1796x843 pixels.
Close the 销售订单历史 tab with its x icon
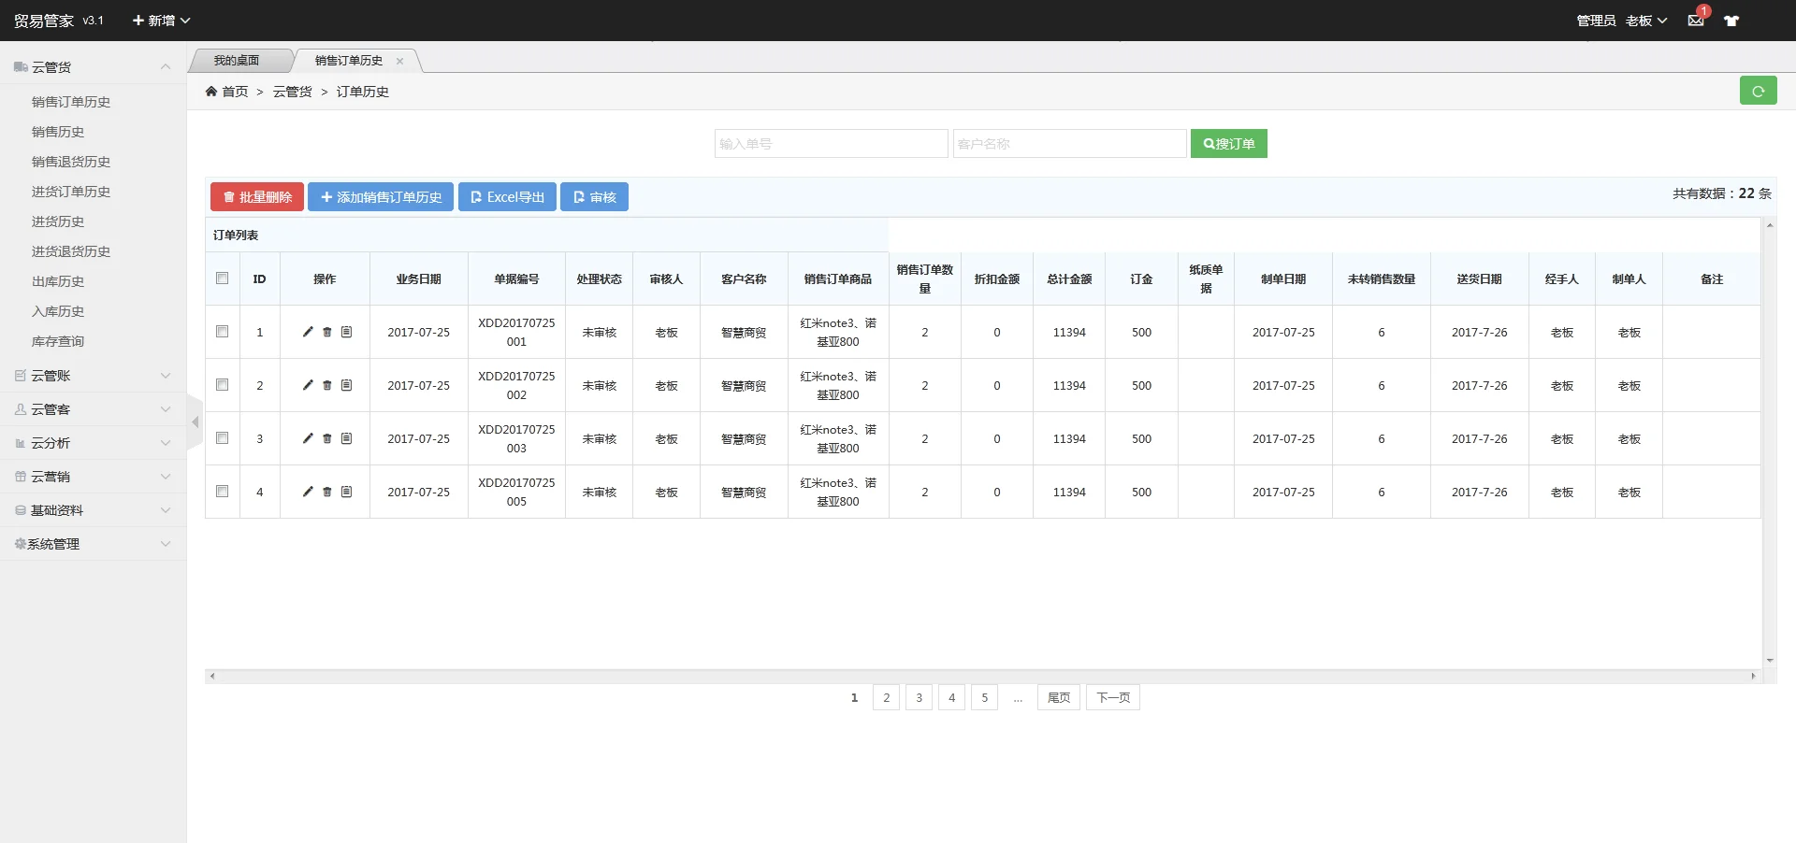pyautogui.click(x=399, y=61)
